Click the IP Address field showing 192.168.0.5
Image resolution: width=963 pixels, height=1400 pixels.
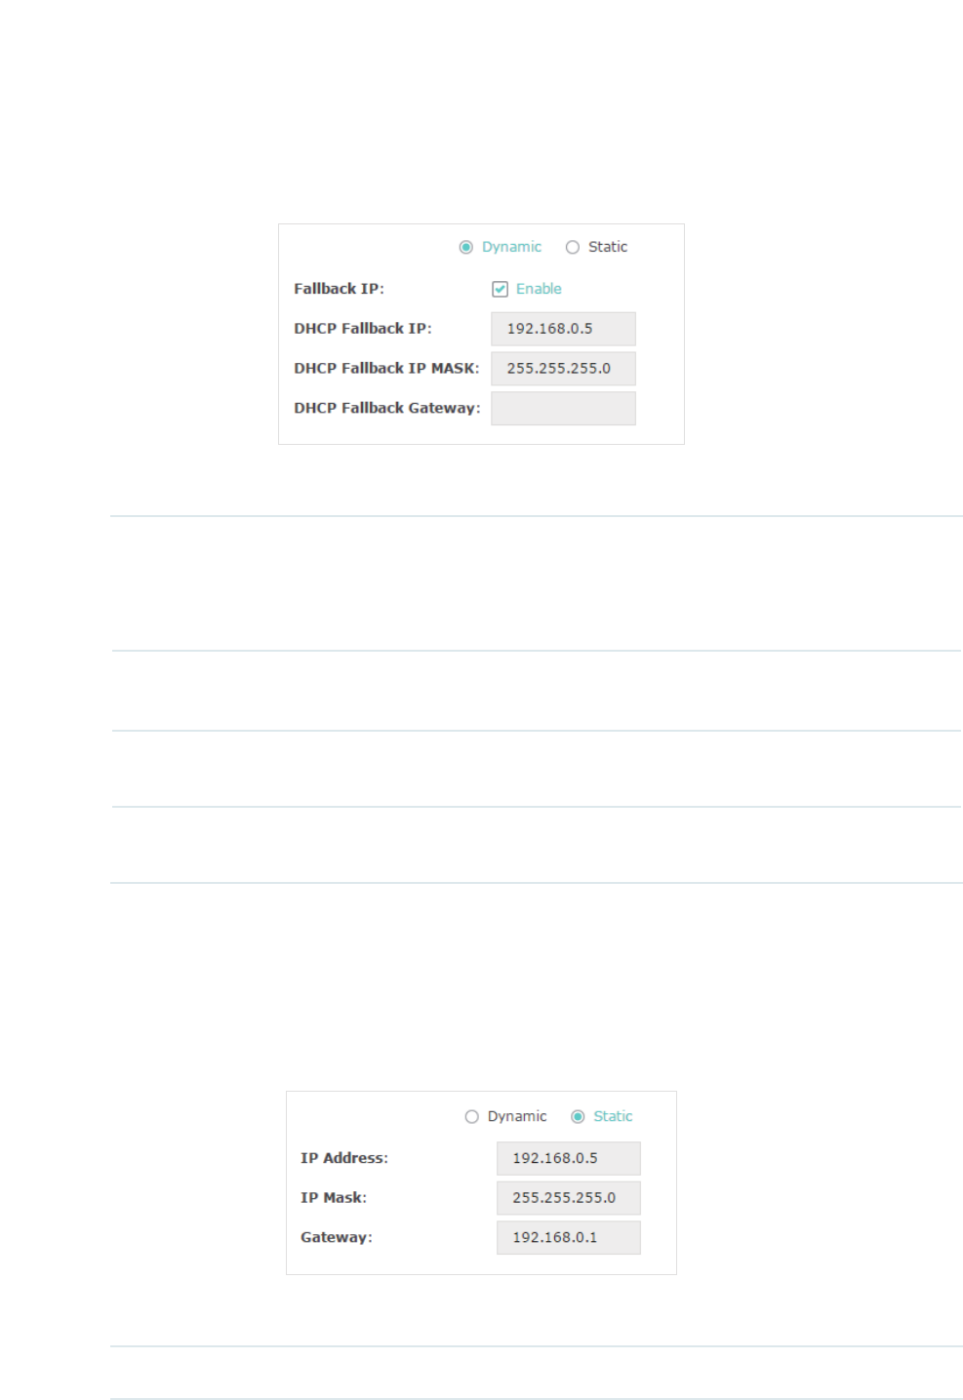click(569, 1158)
